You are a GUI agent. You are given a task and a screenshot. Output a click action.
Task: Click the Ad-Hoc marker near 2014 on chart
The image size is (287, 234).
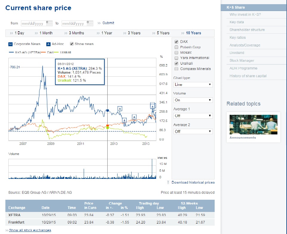click(x=134, y=117)
